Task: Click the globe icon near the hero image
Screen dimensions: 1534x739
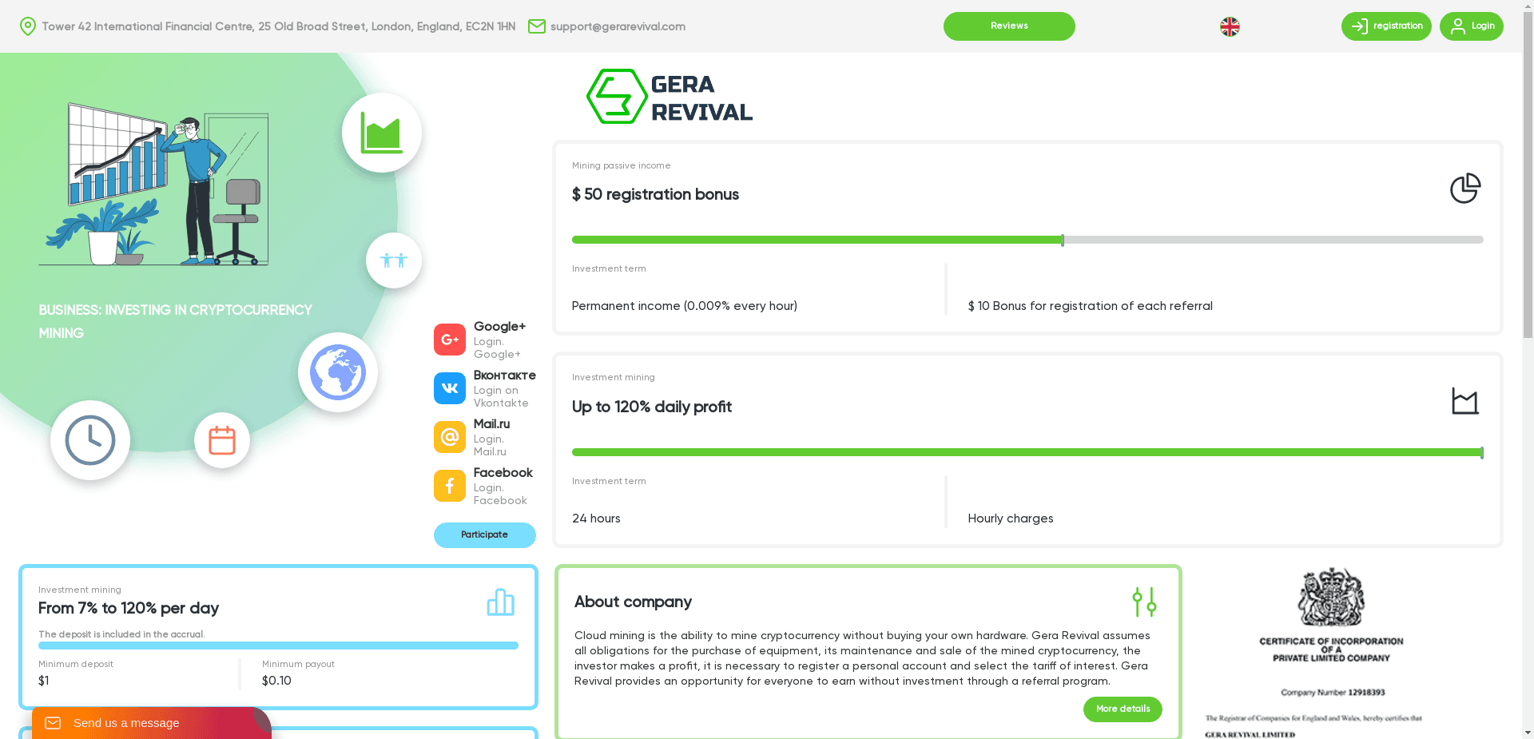Action: pos(337,371)
